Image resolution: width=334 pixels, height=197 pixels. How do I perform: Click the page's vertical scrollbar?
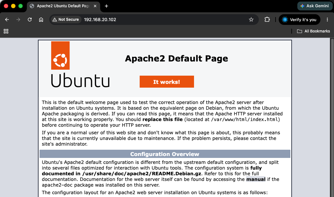pos(332,117)
